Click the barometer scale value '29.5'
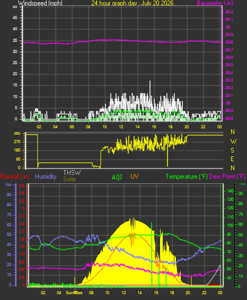The width and height of the screenshot is (247, 300). click(229, 65)
